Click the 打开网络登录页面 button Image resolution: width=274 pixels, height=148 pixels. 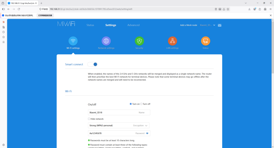coord(45,15)
